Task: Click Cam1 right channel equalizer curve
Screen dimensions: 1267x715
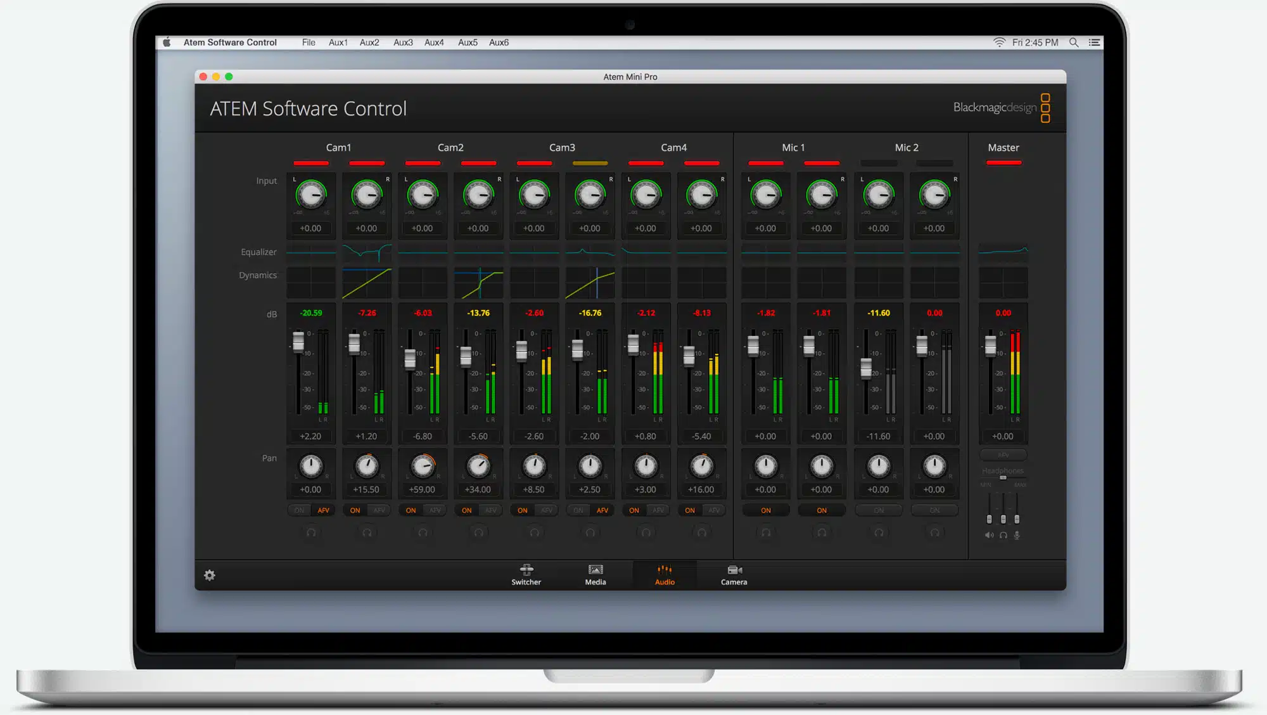Action: point(367,252)
